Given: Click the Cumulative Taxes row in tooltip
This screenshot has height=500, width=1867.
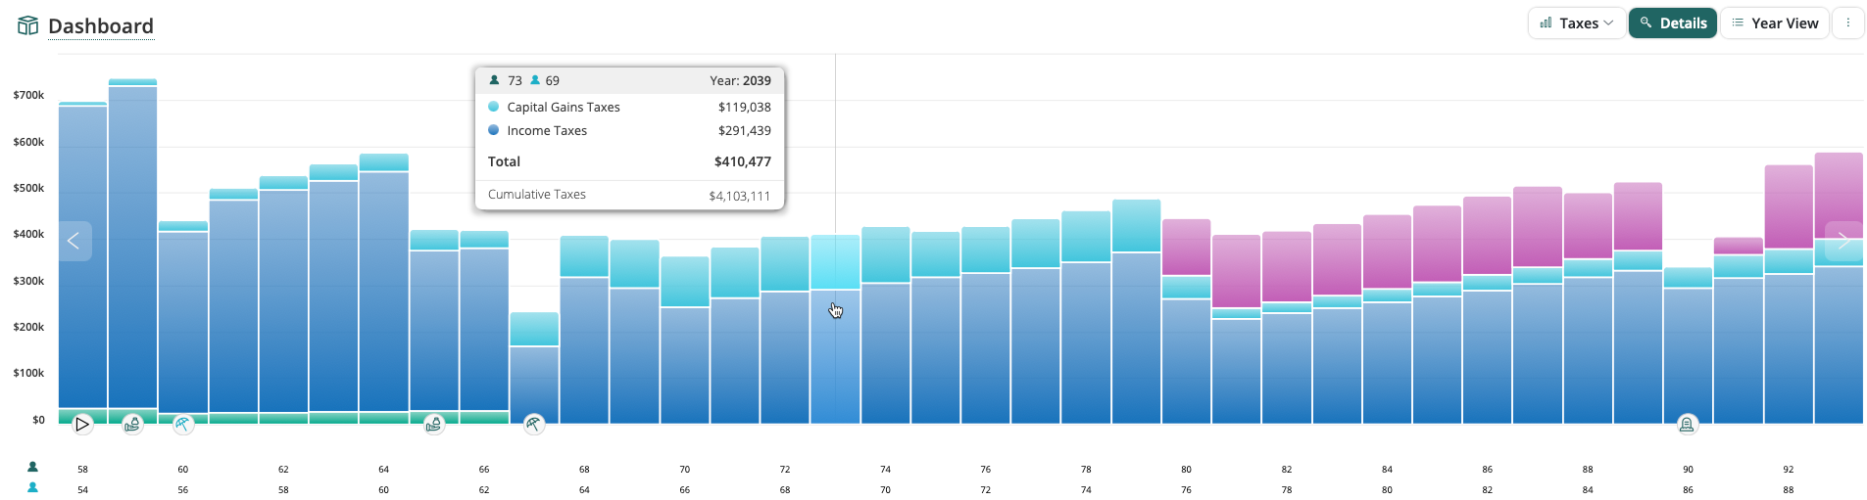Looking at the screenshot, I should point(629,195).
